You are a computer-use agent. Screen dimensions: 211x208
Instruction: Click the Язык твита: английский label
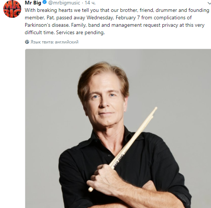55,42
